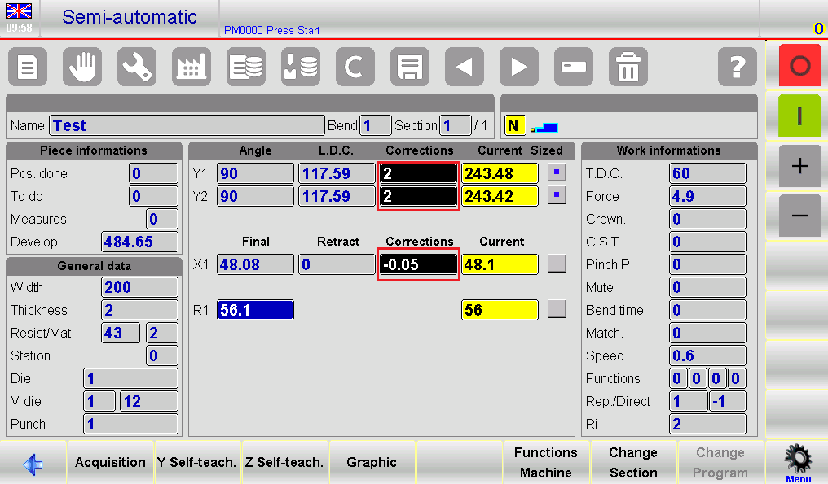The image size is (828, 484).
Task: Select the Ri field
Action: (707, 424)
